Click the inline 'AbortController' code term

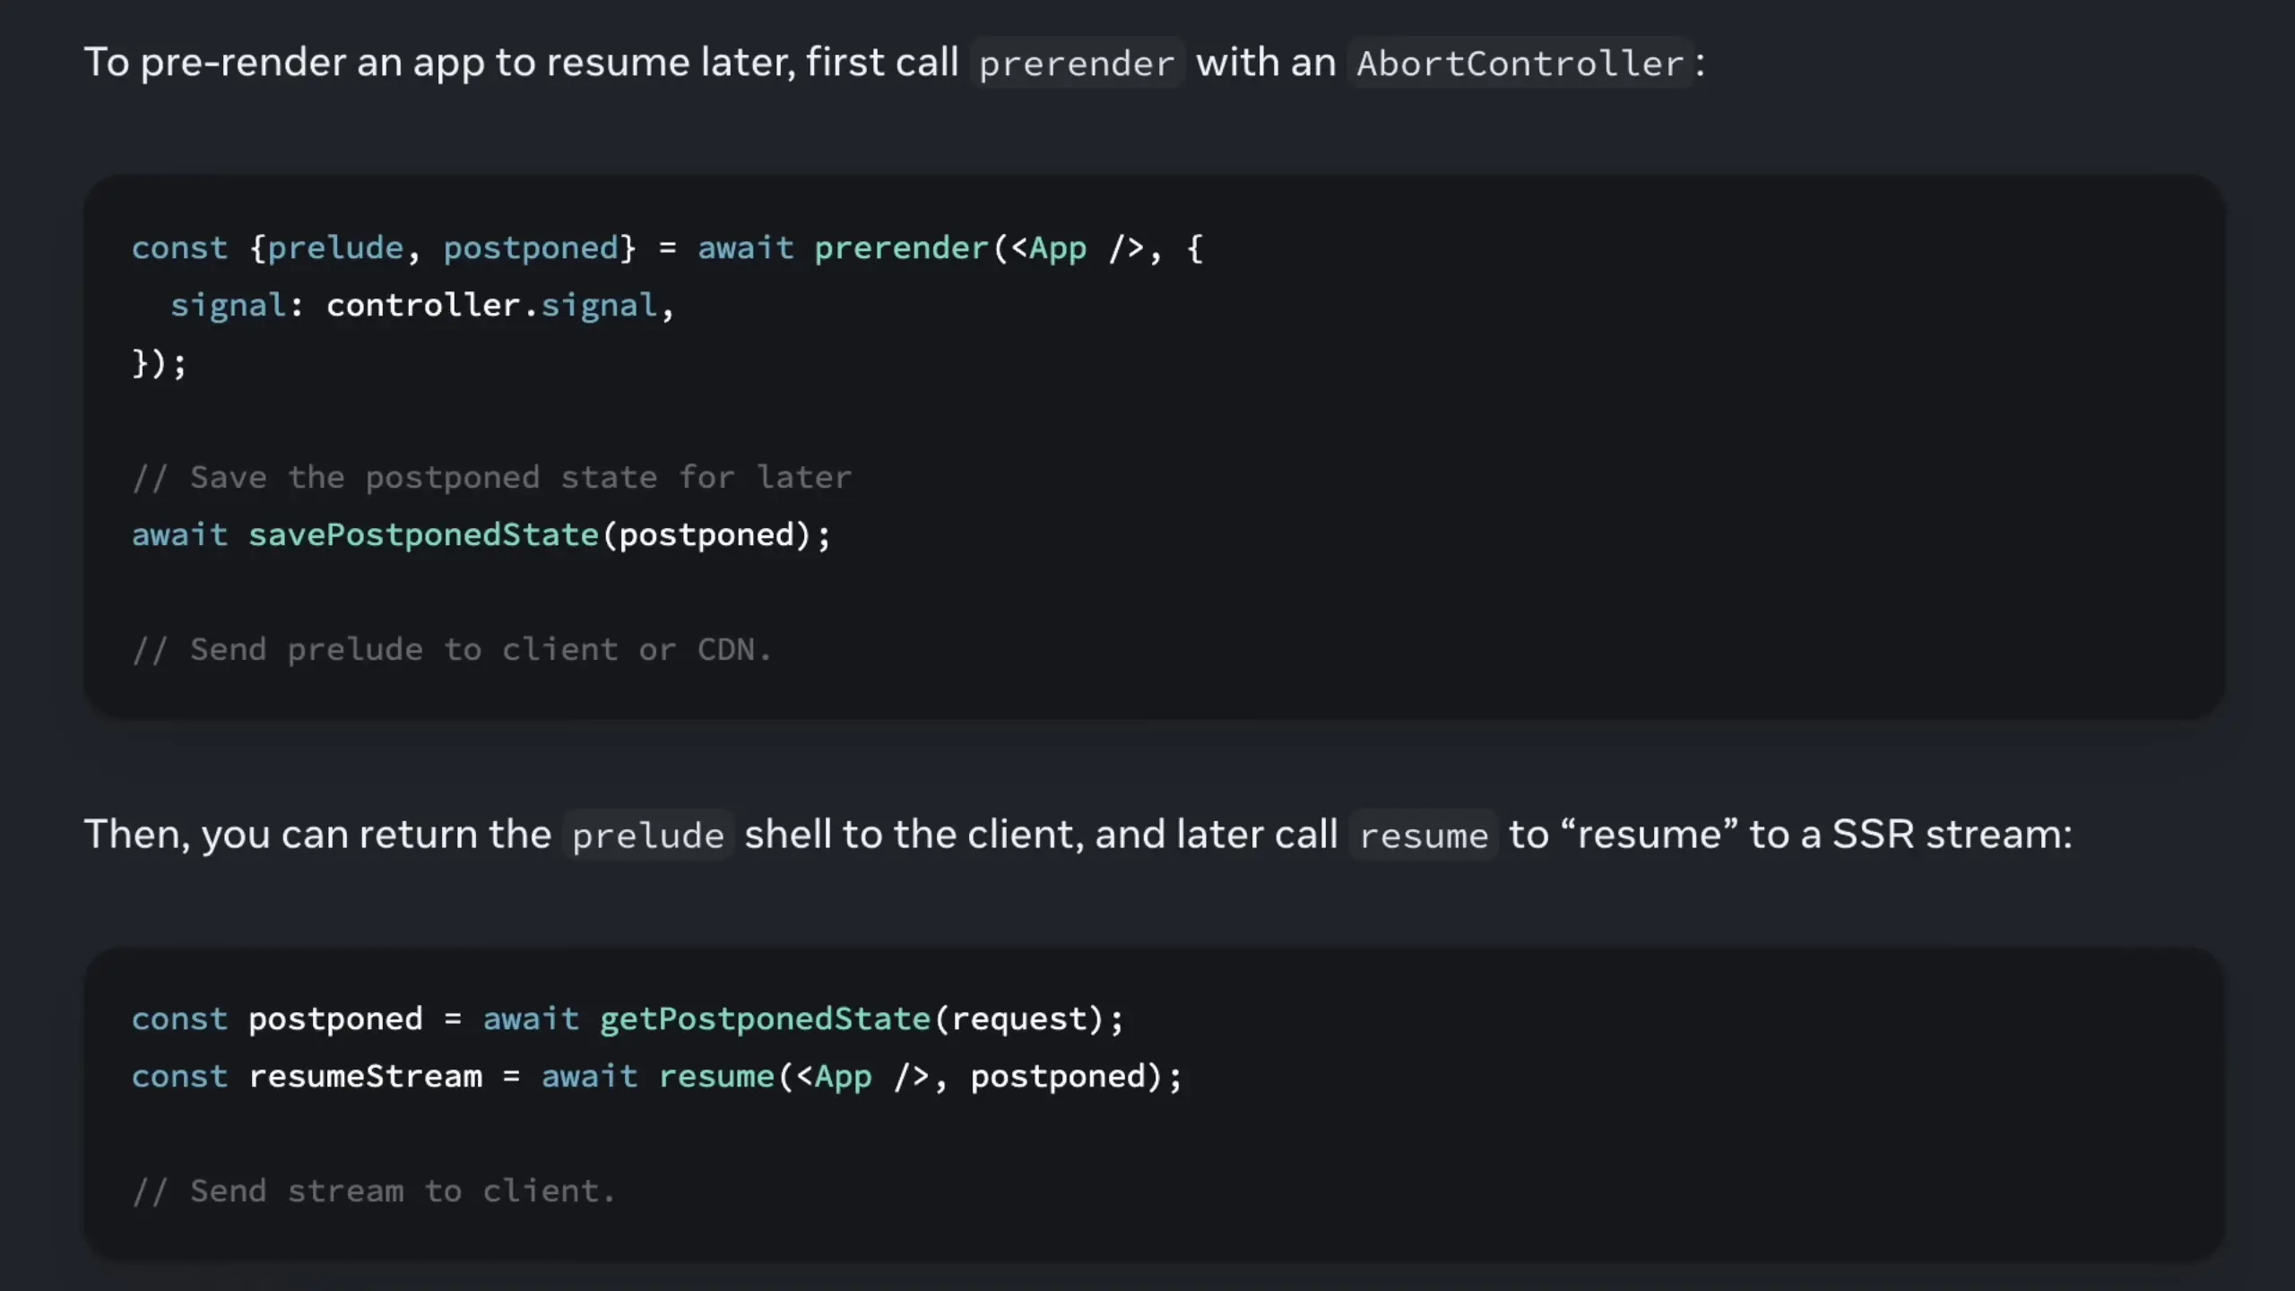pyautogui.click(x=1520, y=64)
